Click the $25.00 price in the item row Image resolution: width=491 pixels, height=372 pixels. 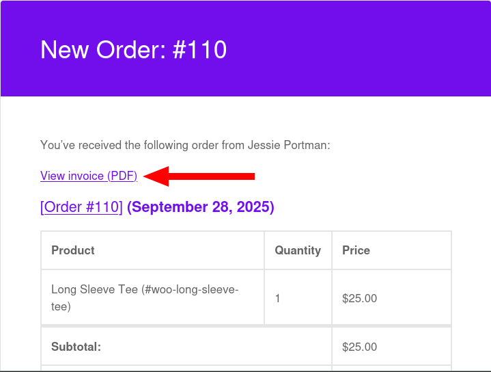click(x=360, y=298)
